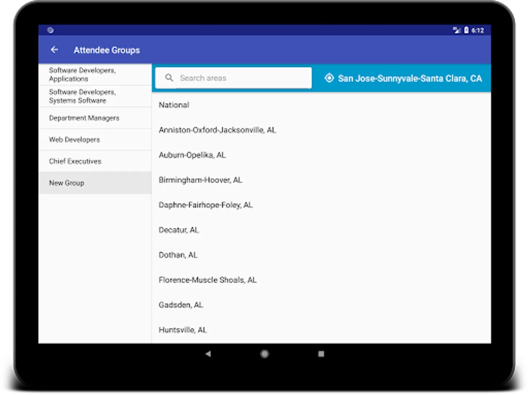This screenshot has width=528, height=395.
Task: Select Web Developers group
Action: 95,140
